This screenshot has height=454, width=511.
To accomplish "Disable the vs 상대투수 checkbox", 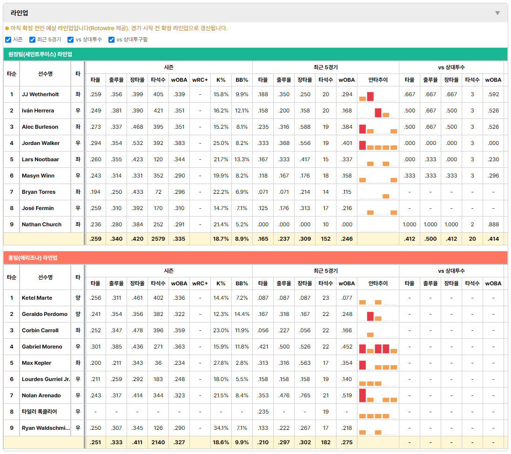I will pyautogui.click(x=70, y=39).
